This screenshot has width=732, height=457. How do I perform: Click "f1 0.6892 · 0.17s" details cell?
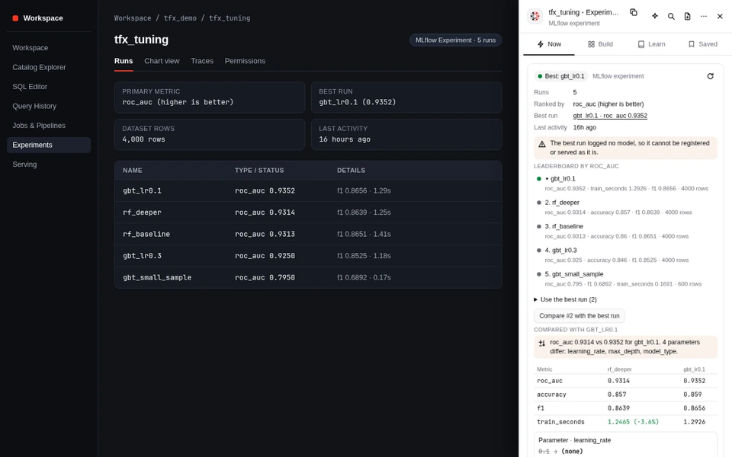[x=364, y=277]
